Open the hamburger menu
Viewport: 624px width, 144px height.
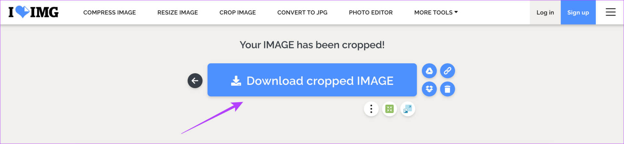pyautogui.click(x=610, y=12)
